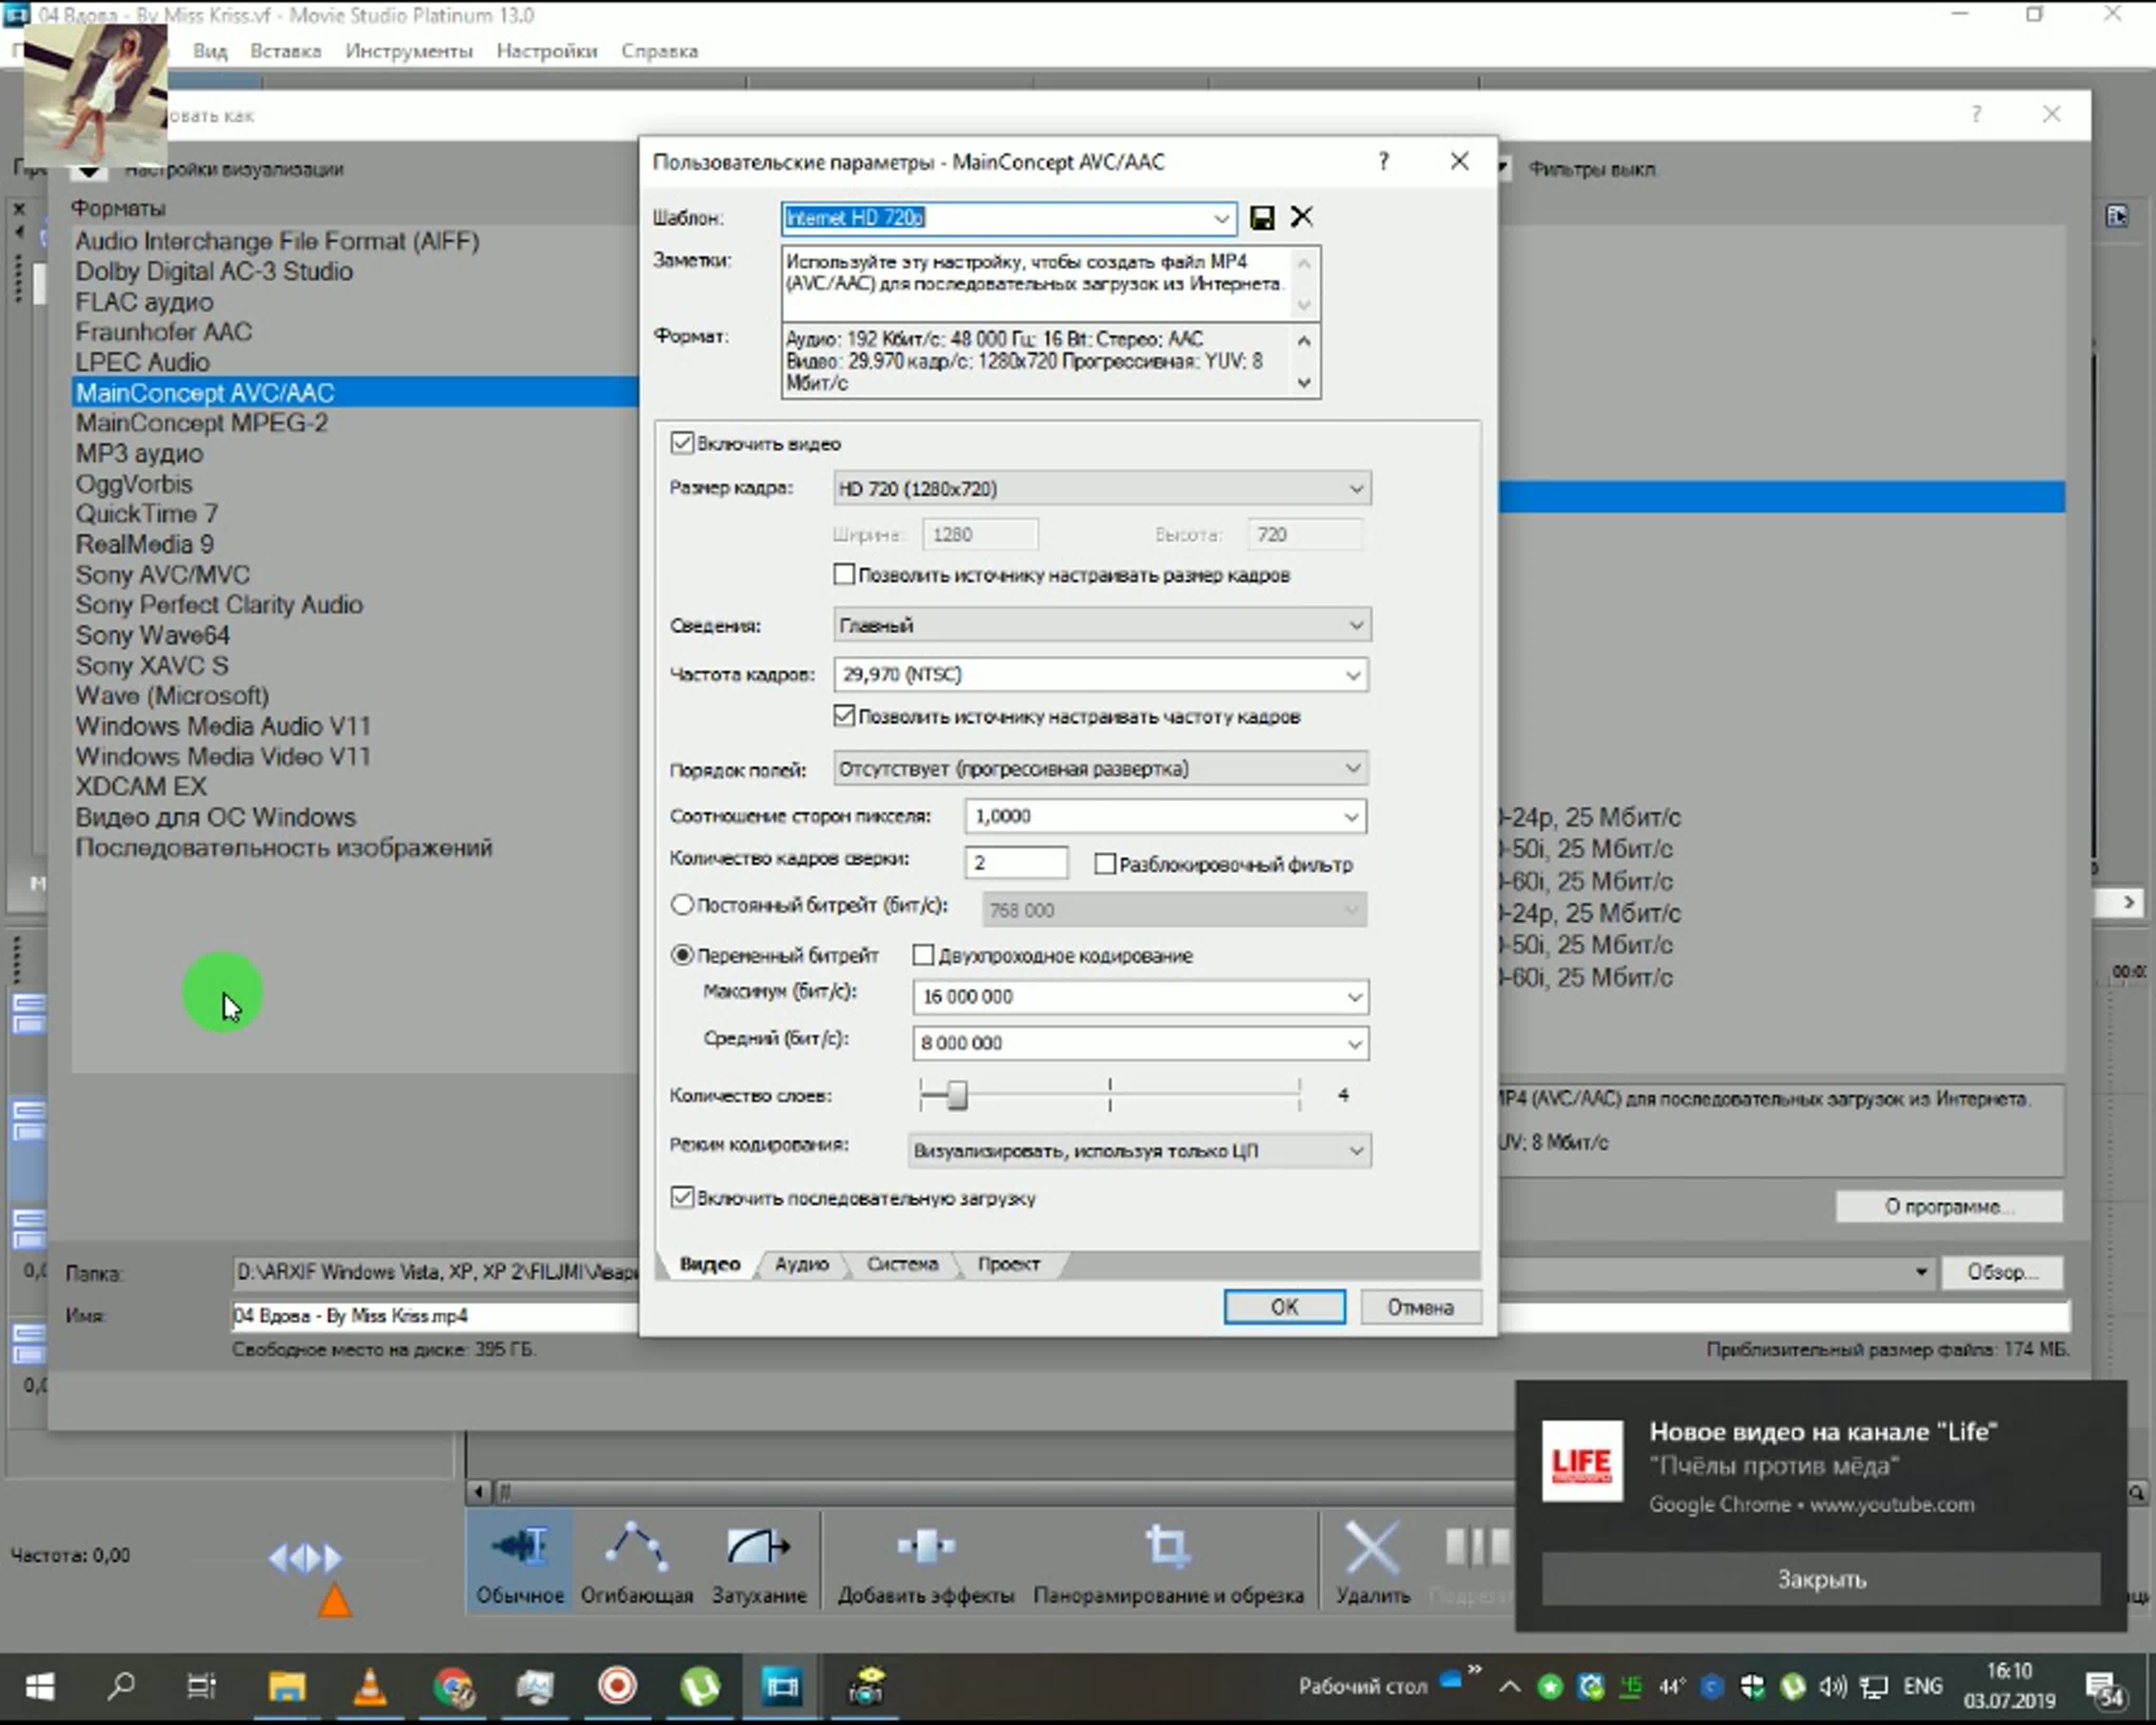Click the delete template X icon
2156x1725 pixels.
[x=1301, y=217]
